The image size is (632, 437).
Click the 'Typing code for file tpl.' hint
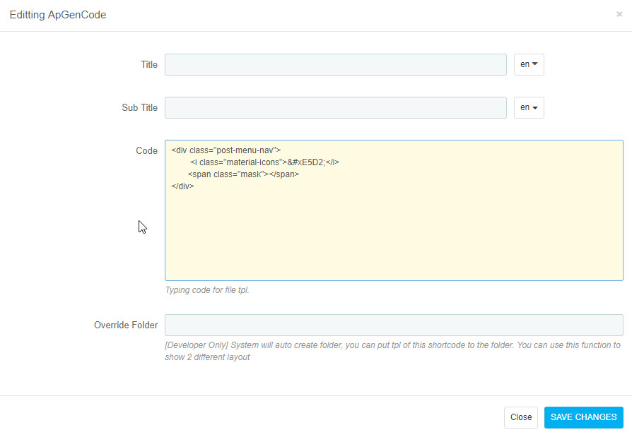click(207, 290)
